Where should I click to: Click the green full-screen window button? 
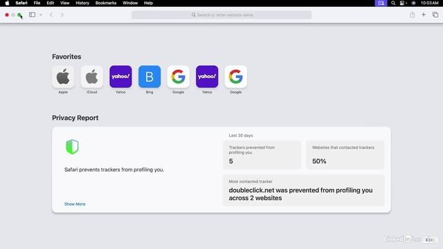(x=19, y=15)
